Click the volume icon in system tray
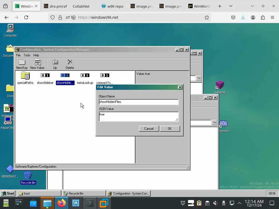Screen dimensions: 279x209 [x=215, y=203]
